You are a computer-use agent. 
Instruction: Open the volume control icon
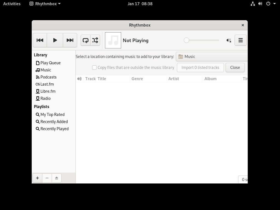pos(229,40)
